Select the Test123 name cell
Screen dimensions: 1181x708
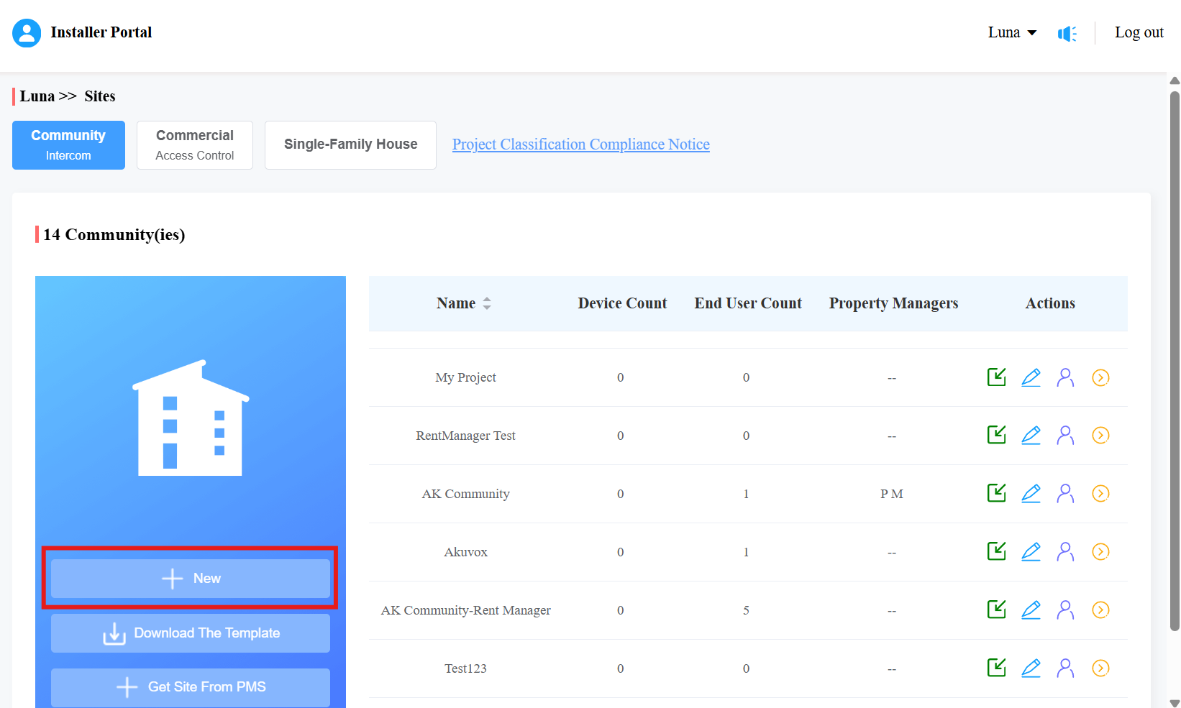pos(465,668)
